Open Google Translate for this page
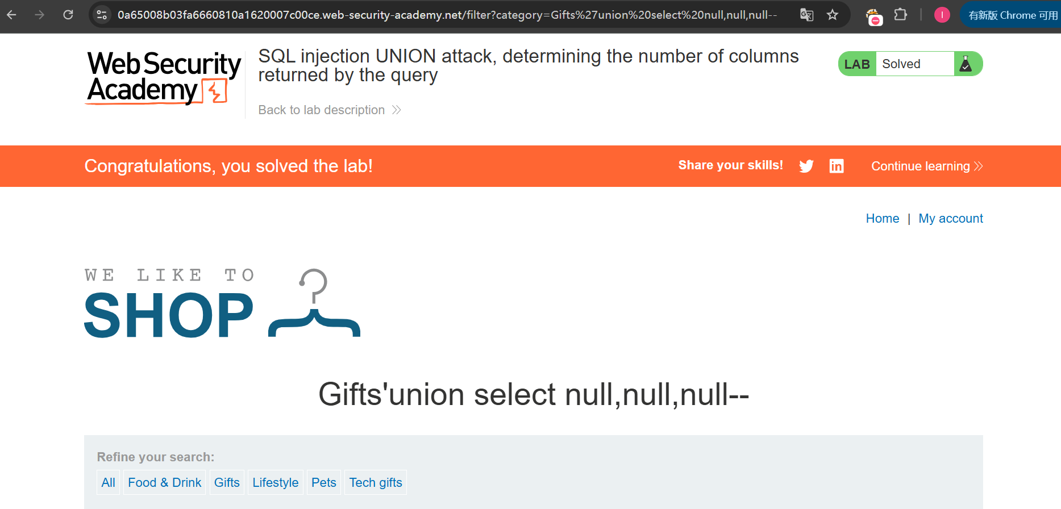This screenshot has width=1061, height=509. [806, 15]
